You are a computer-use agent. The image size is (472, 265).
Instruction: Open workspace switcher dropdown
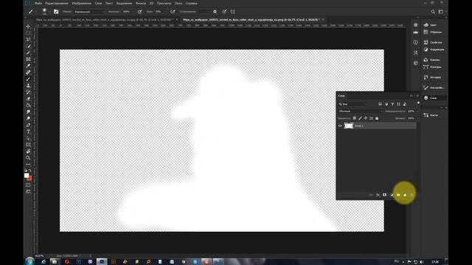point(441,12)
